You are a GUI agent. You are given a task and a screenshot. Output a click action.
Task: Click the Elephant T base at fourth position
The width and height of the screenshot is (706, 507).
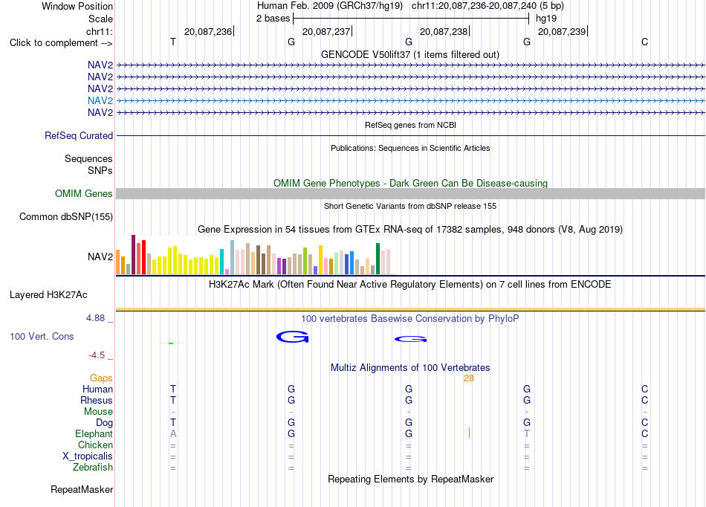pyautogui.click(x=527, y=433)
